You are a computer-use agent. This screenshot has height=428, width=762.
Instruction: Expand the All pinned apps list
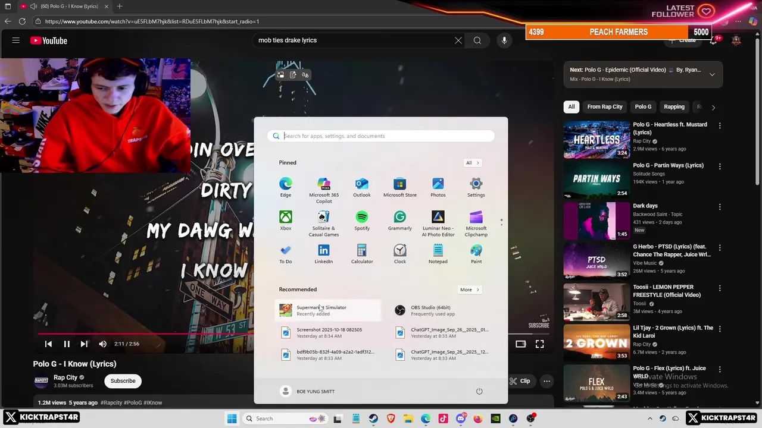(x=473, y=163)
